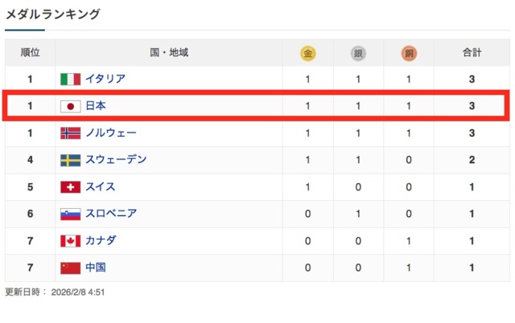This screenshot has height=323, width=515.
Task: Click the Italy flag icon
Action: (71, 80)
